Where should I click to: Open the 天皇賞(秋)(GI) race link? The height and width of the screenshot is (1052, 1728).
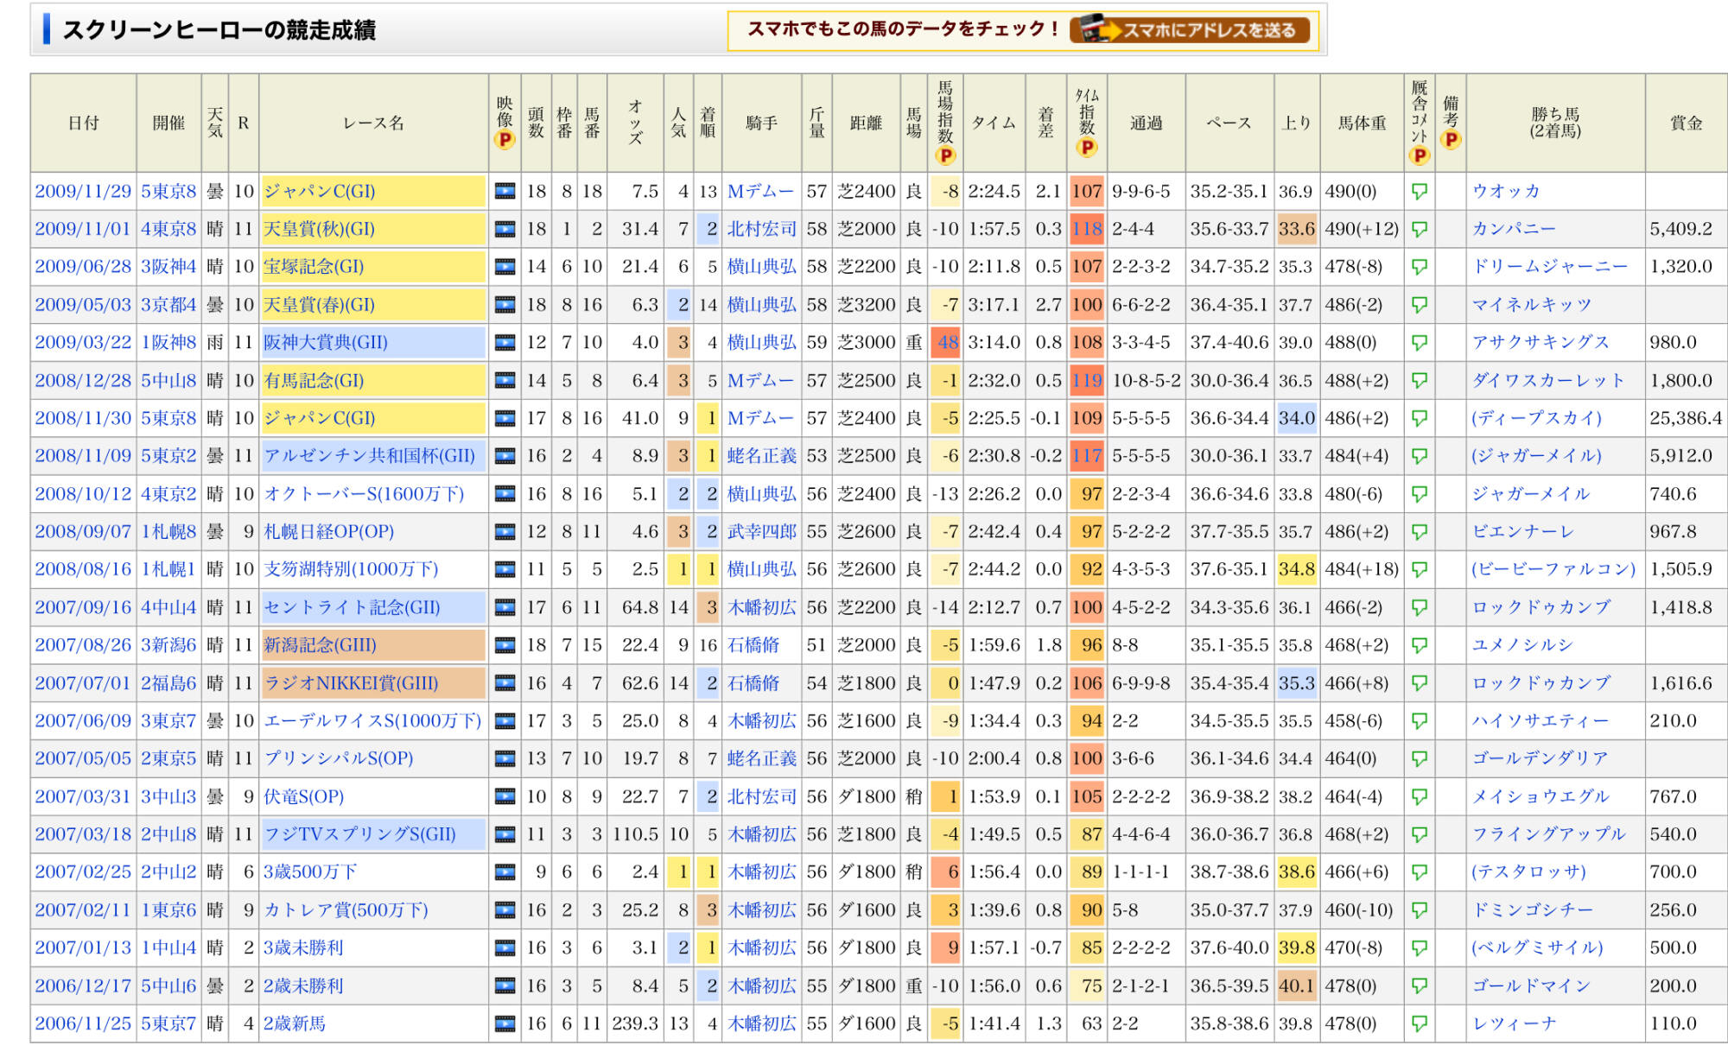click(x=319, y=229)
